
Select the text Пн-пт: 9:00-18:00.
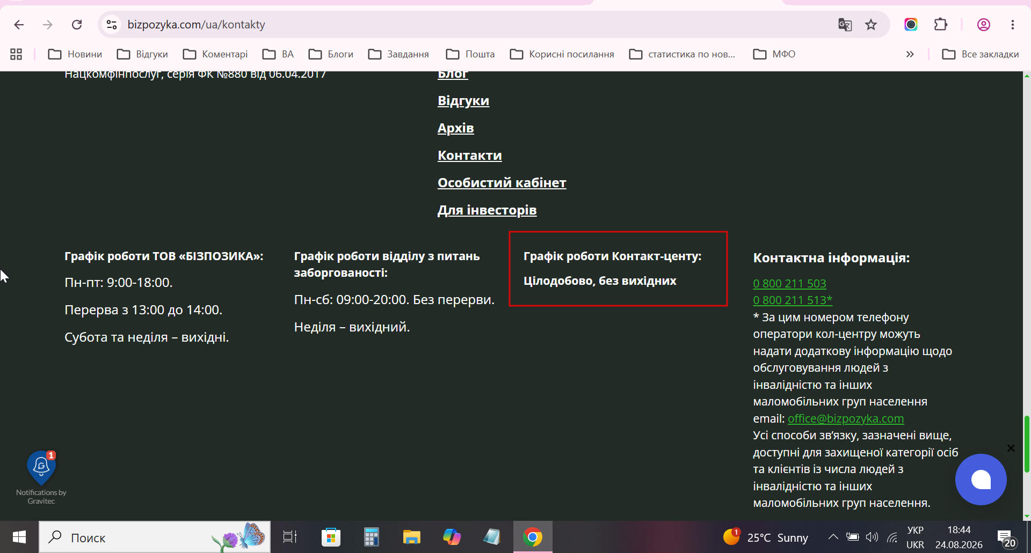119,283
